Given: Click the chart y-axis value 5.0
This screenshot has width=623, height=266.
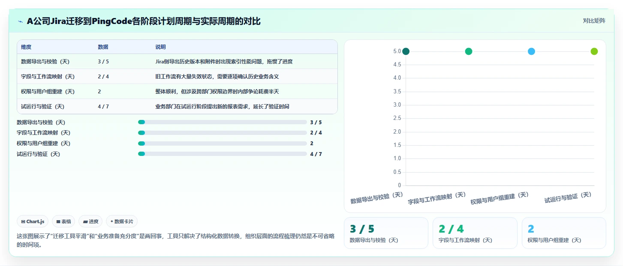Looking at the screenshot, I should (x=397, y=51).
